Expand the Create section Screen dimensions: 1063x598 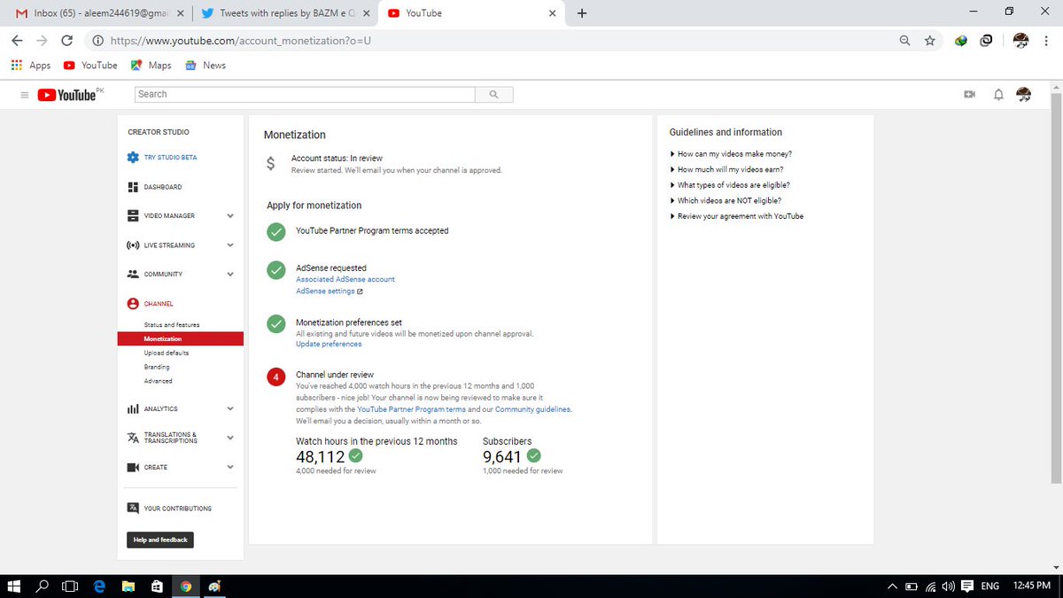230,467
